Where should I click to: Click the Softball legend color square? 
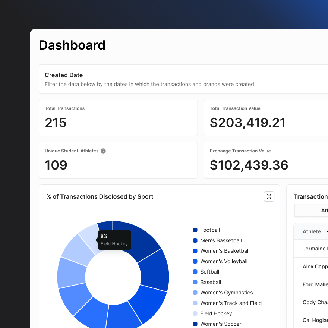click(x=195, y=272)
